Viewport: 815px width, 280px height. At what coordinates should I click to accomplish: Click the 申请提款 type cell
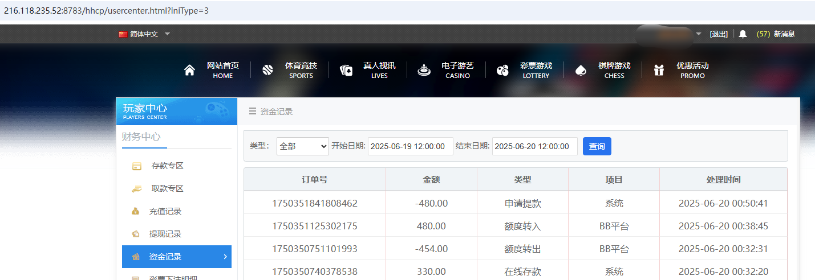522,203
